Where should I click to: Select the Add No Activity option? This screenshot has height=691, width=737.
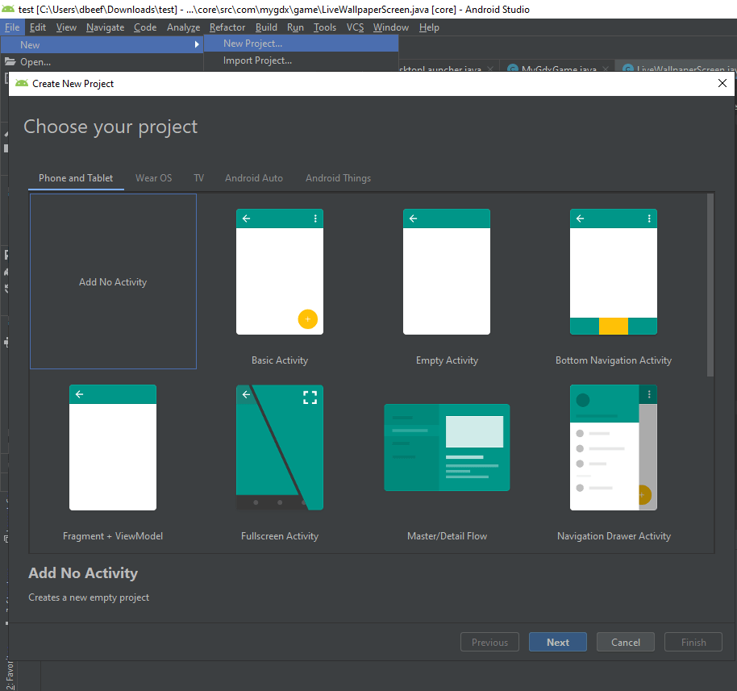coord(113,281)
